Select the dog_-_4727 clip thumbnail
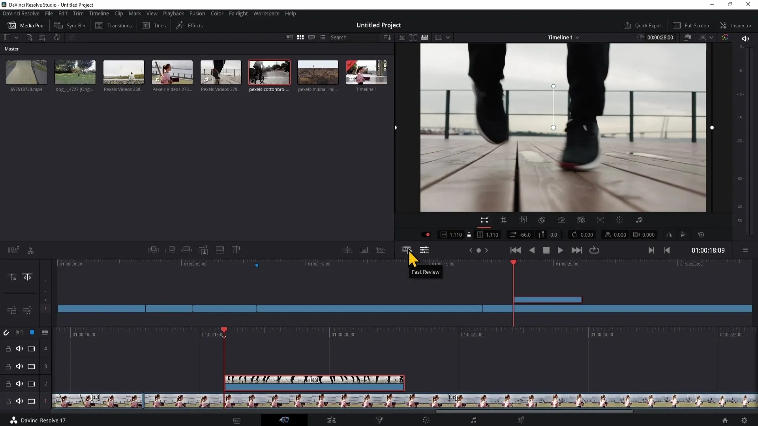This screenshot has width=758, height=426. (75, 73)
